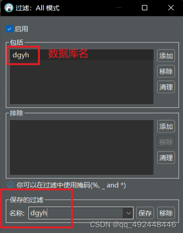
Task: Maximize the 过滤 dialog window
Action: pos(145,8)
